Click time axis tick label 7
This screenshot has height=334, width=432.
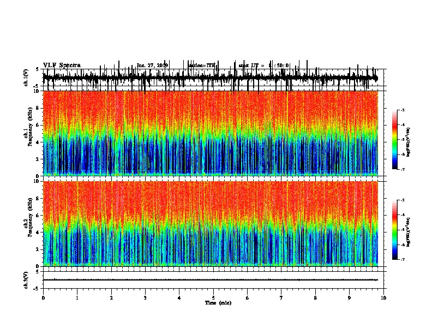pos(281,298)
